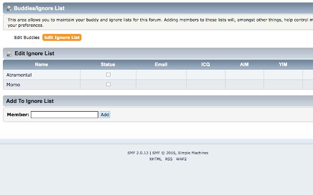Click the Member: label

tap(18, 115)
